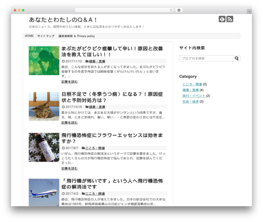Click 記事を読む under the winter depression article
Image resolution: width=263 pixels, height=222 pixels.
click(69, 123)
